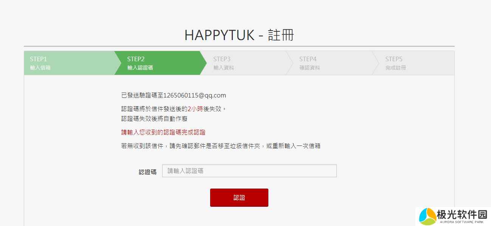This screenshot has width=491, height=226.
Task: Click the 已發送驗證碼至 text before the email
Action: 142,95
